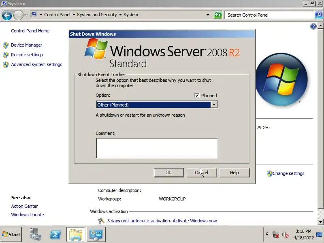The image size is (324, 243).
Task: Select Control Panel in breadcrumb
Action: point(57,15)
